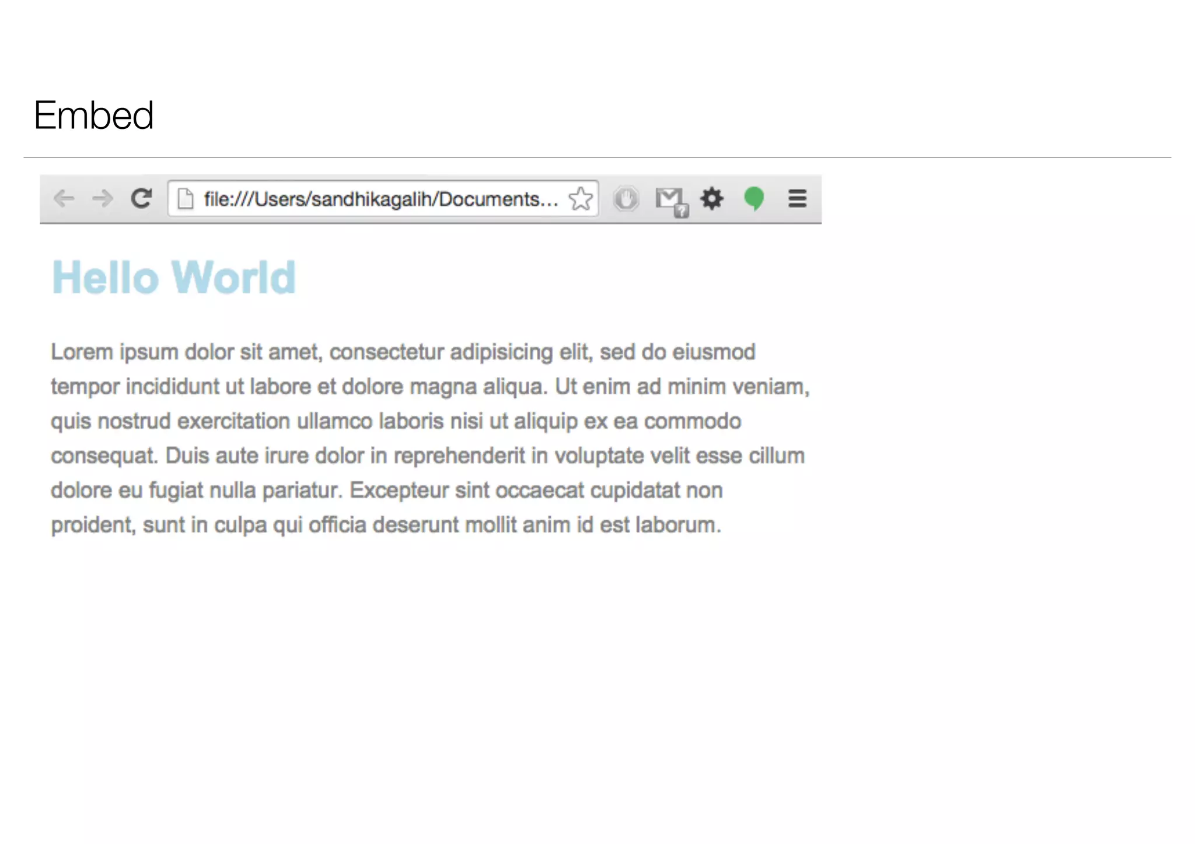Open the green Hangouts bubble extension
1195x844 pixels.
[x=754, y=198]
